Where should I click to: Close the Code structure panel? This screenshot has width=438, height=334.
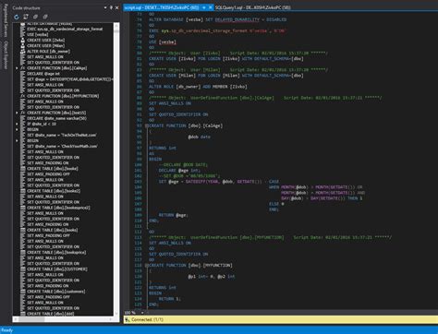point(117,7)
